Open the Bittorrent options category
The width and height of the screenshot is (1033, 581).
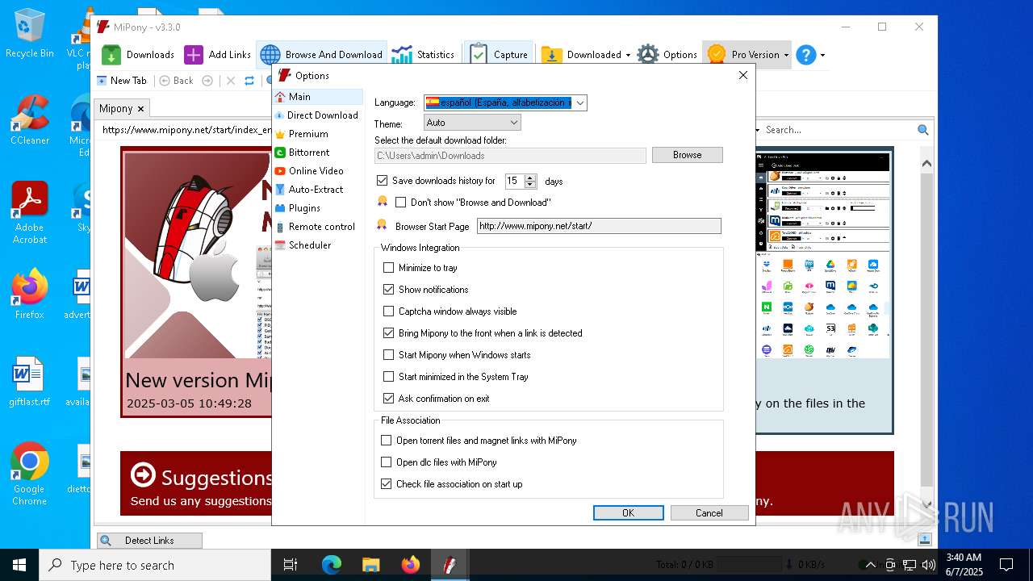click(x=318, y=153)
